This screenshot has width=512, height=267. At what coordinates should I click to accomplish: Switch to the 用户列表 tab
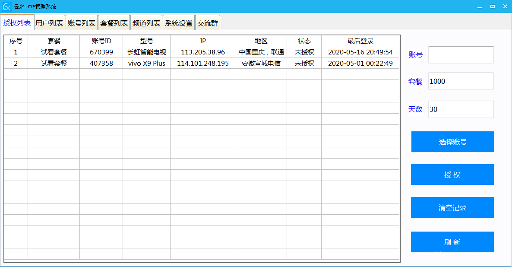point(49,23)
